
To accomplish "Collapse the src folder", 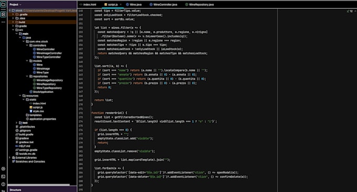I will [x=13, y=30].
